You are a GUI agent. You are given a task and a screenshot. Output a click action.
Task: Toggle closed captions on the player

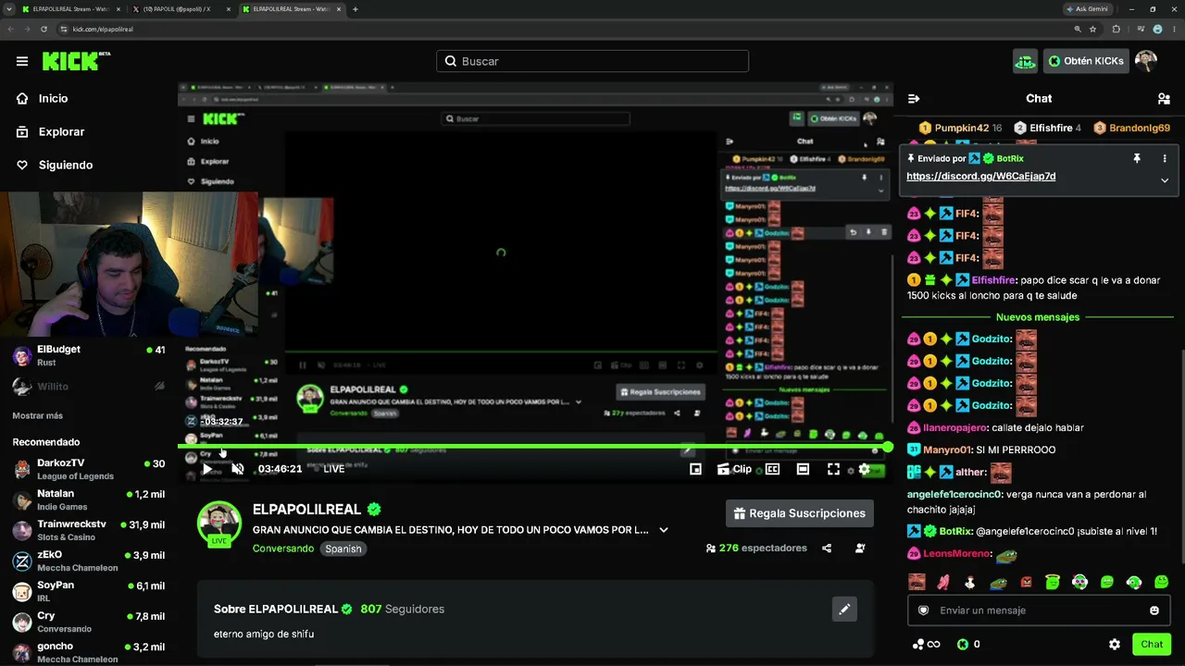pyautogui.click(x=772, y=469)
